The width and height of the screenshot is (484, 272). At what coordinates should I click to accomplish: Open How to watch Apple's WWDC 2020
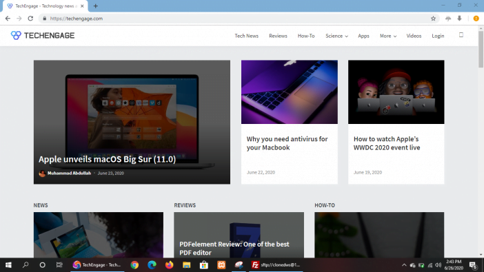point(387,143)
